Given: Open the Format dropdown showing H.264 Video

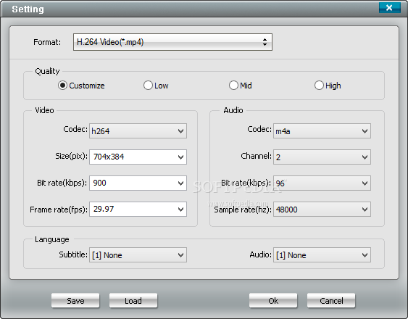Looking at the screenshot, I should (172, 42).
